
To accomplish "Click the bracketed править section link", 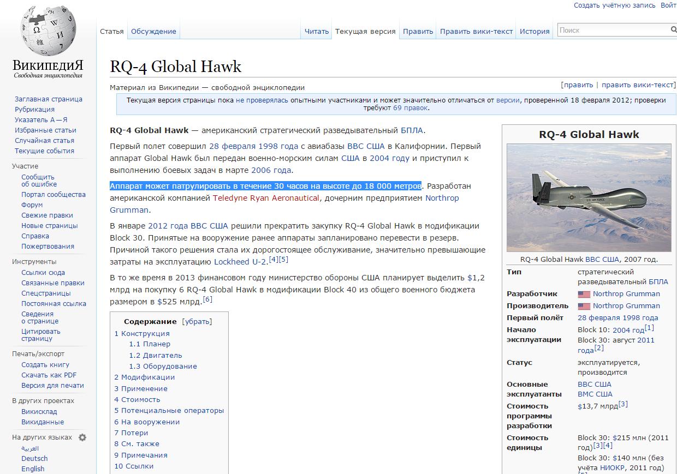I will 578,85.
